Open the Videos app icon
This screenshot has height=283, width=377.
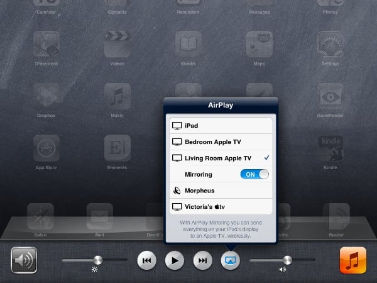(x=117, y=44)
